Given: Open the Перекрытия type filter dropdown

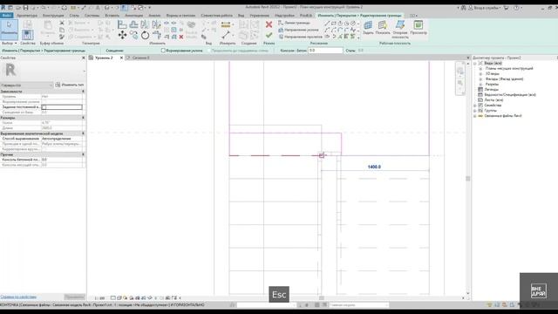Looking at the screenshot, I should (26, 85).
